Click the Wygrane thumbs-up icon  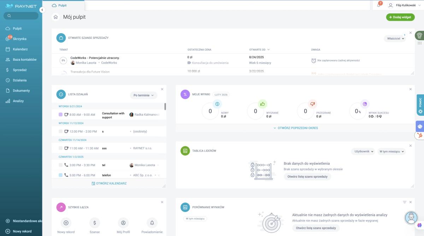pyautogui.click(x=262, y=104)
